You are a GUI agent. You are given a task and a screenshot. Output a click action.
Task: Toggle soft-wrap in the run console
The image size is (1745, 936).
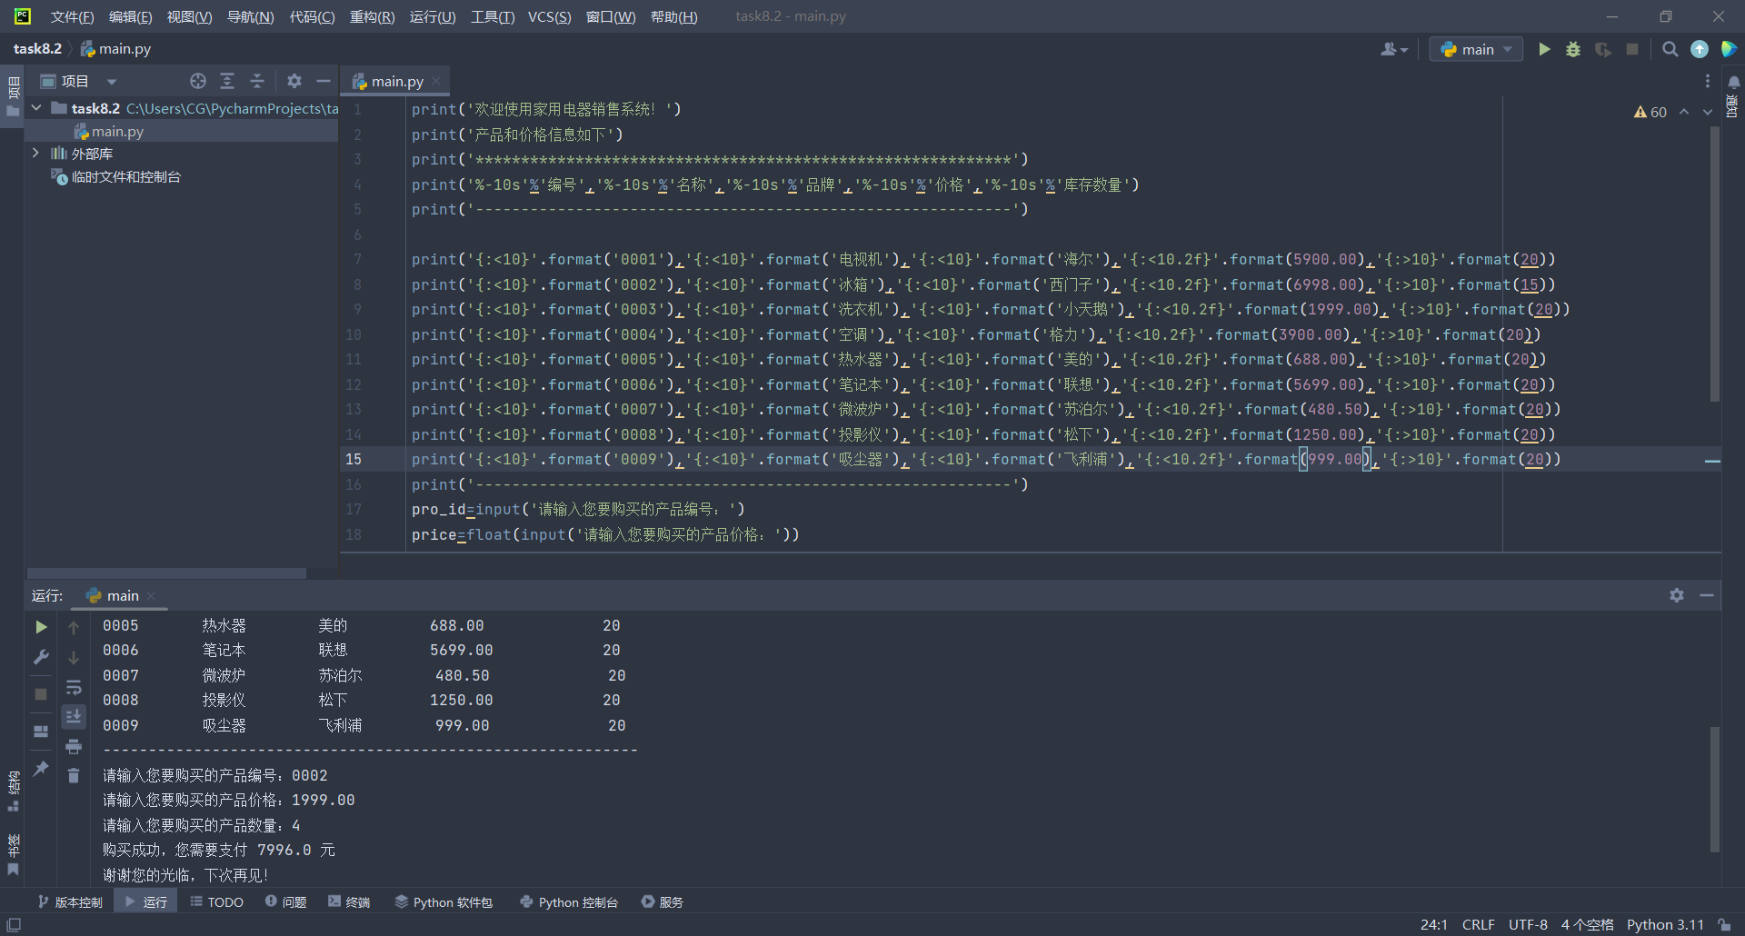coord(74,687)
